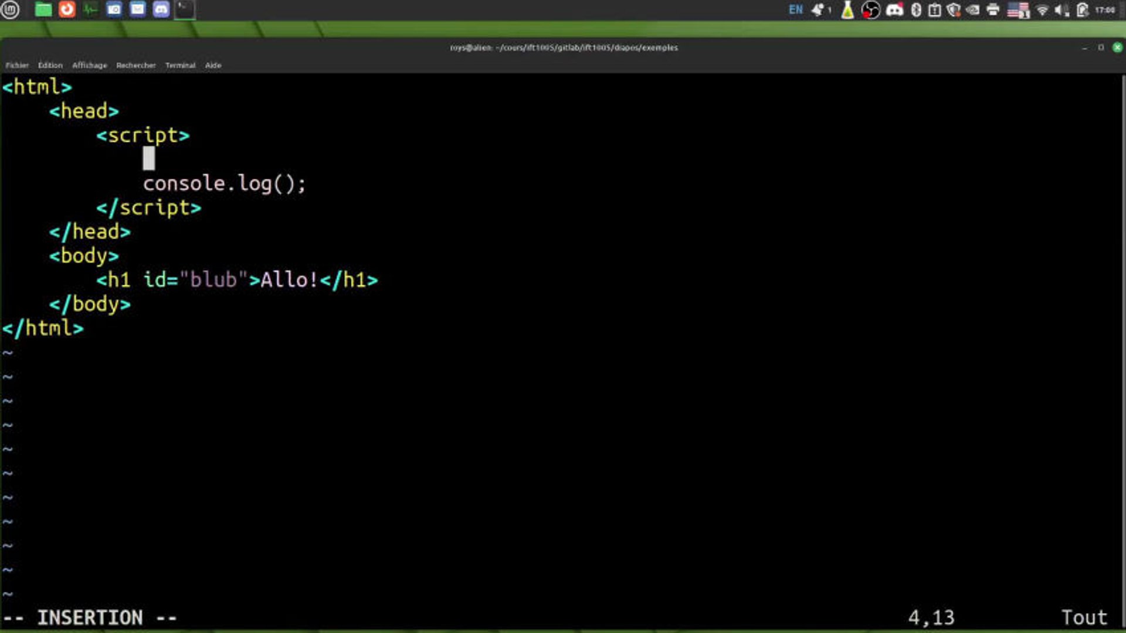
Task: Open the Terminal menu
Action: (x=180, y=65)
